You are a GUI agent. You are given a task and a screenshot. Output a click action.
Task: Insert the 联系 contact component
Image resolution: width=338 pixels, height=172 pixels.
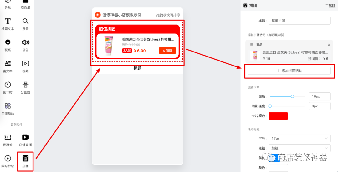(x=8, y=45)
